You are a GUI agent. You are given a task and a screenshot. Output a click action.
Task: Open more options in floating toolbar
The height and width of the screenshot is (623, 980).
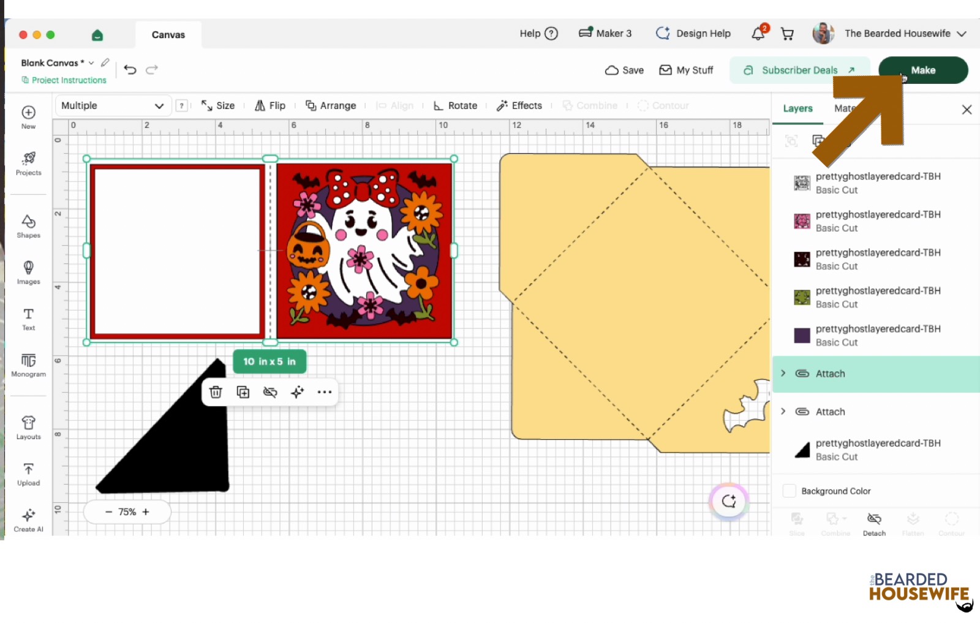pyautogui.click(x=325, y=392)
